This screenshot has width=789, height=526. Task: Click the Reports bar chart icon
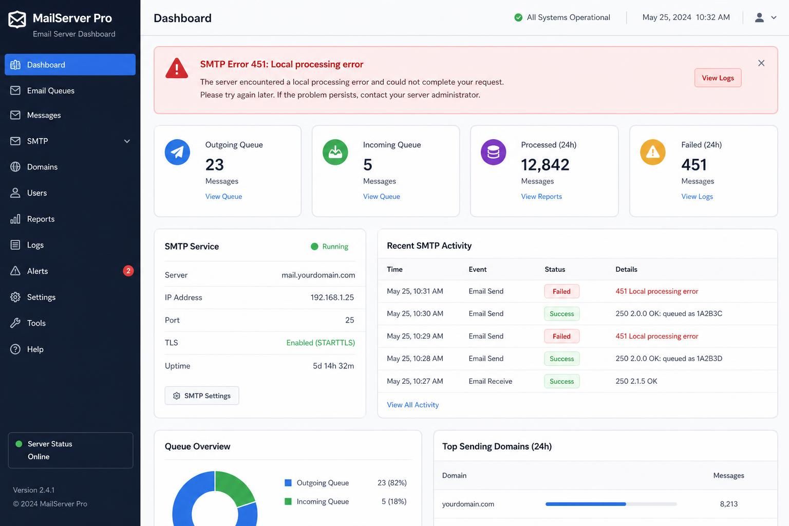pyautogui.click(x=15, y=219)
